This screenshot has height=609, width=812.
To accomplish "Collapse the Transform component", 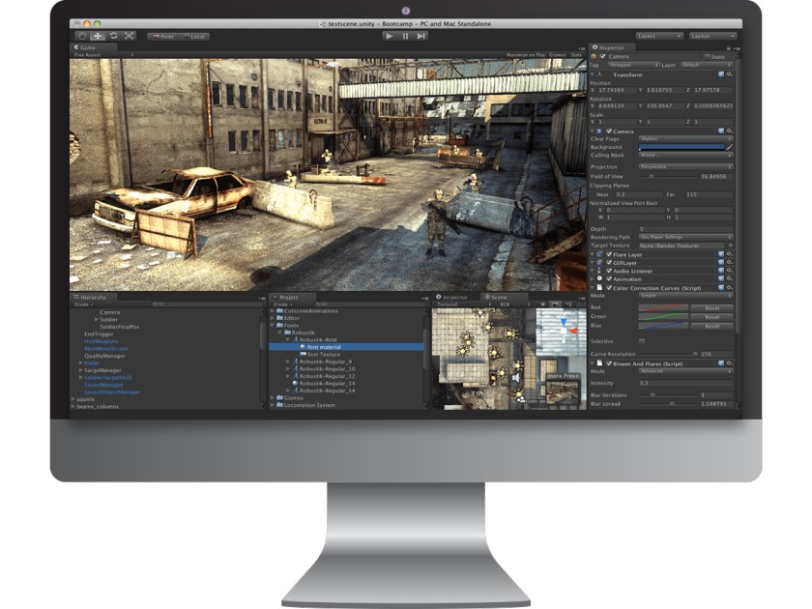I will pyautogui.click(x=593, y=75).
